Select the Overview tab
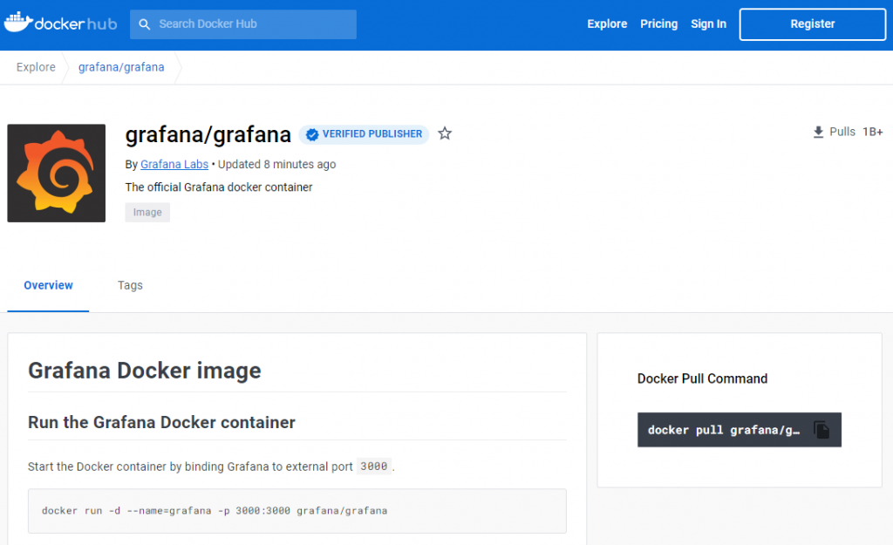Screen dimensions: 893x545 (x=48, y=285)
